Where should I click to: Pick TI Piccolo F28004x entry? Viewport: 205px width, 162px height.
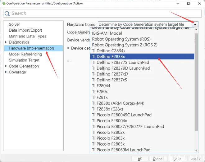(x=142, y=120)
